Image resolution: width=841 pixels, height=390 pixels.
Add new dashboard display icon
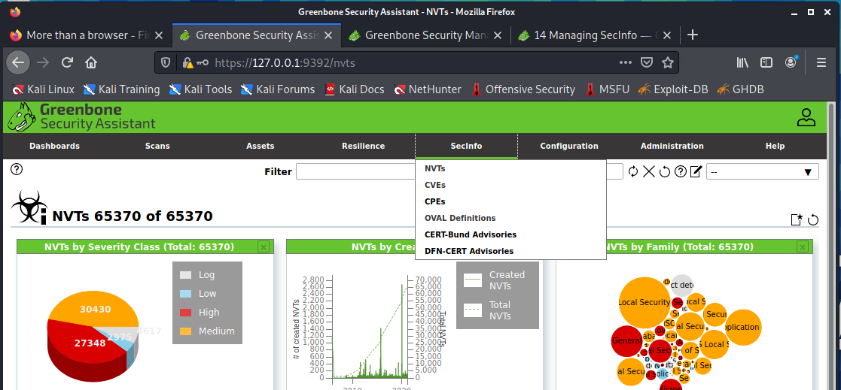pos(797,219)
